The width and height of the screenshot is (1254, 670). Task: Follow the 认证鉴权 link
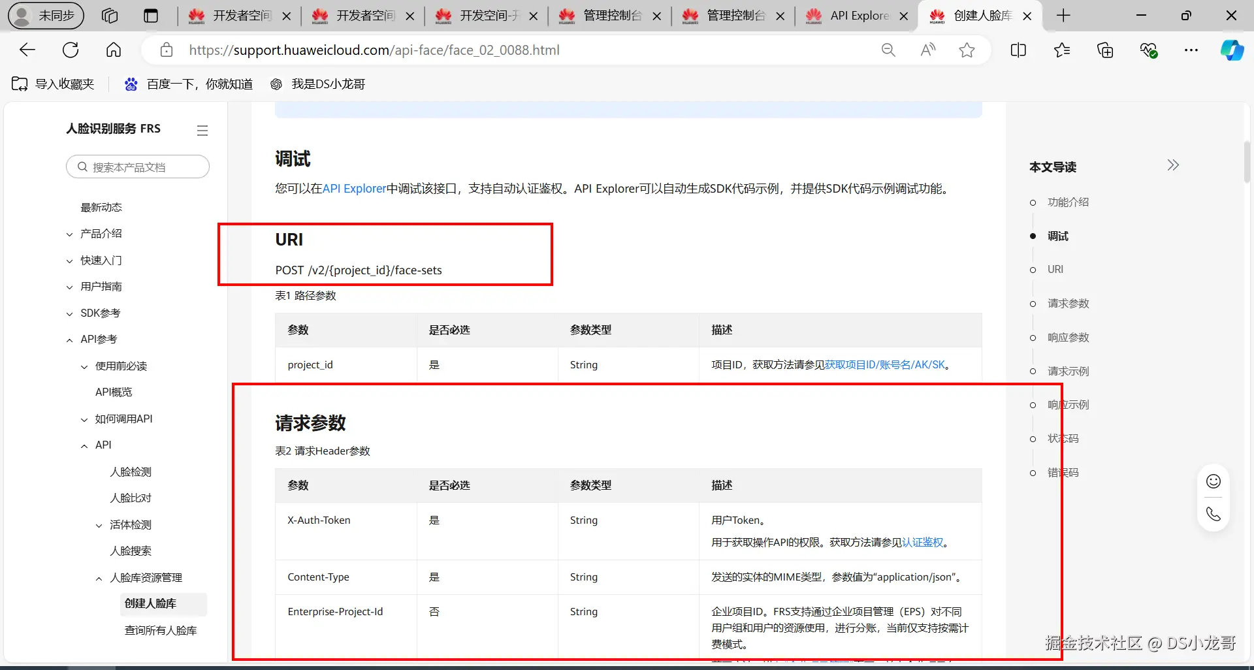pos(923,542)
